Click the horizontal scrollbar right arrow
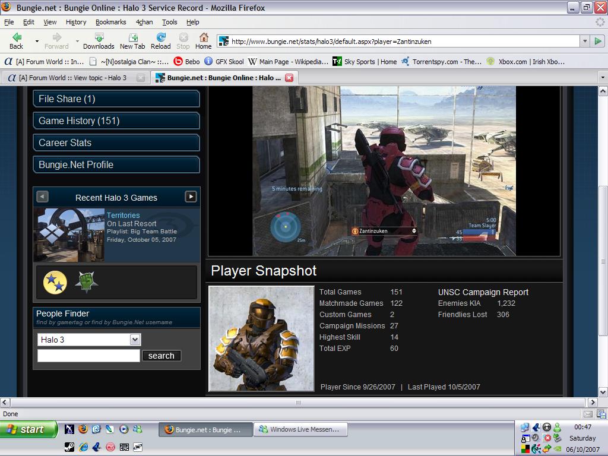This screenshot has width=608, height=456. 593,402
